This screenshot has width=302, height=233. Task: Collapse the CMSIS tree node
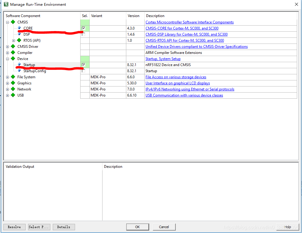tap(7, 22)
